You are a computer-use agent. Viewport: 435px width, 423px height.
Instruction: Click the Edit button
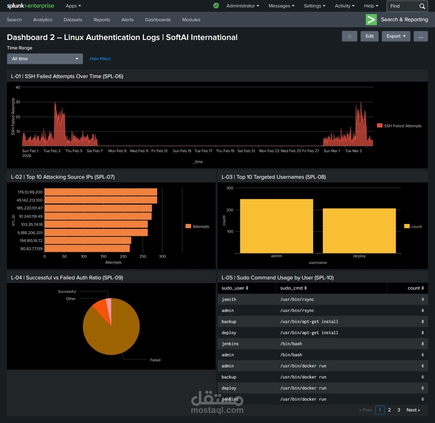pos(369,36)
